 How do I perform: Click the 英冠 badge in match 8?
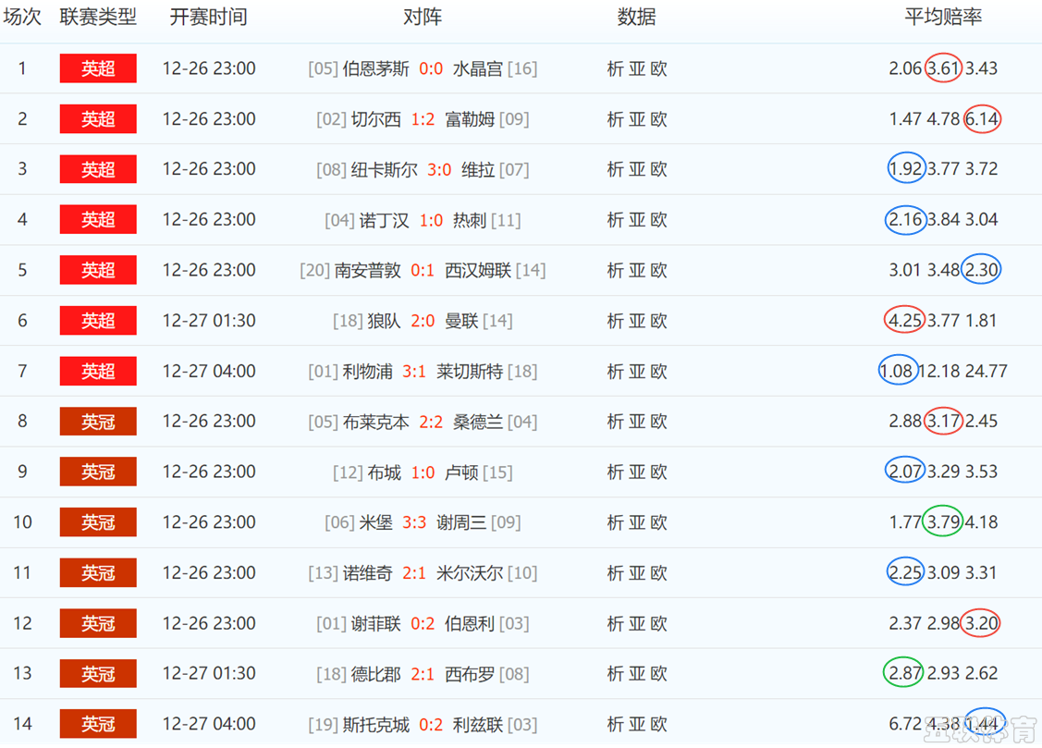pyautogui.click(x=98, y=422)
